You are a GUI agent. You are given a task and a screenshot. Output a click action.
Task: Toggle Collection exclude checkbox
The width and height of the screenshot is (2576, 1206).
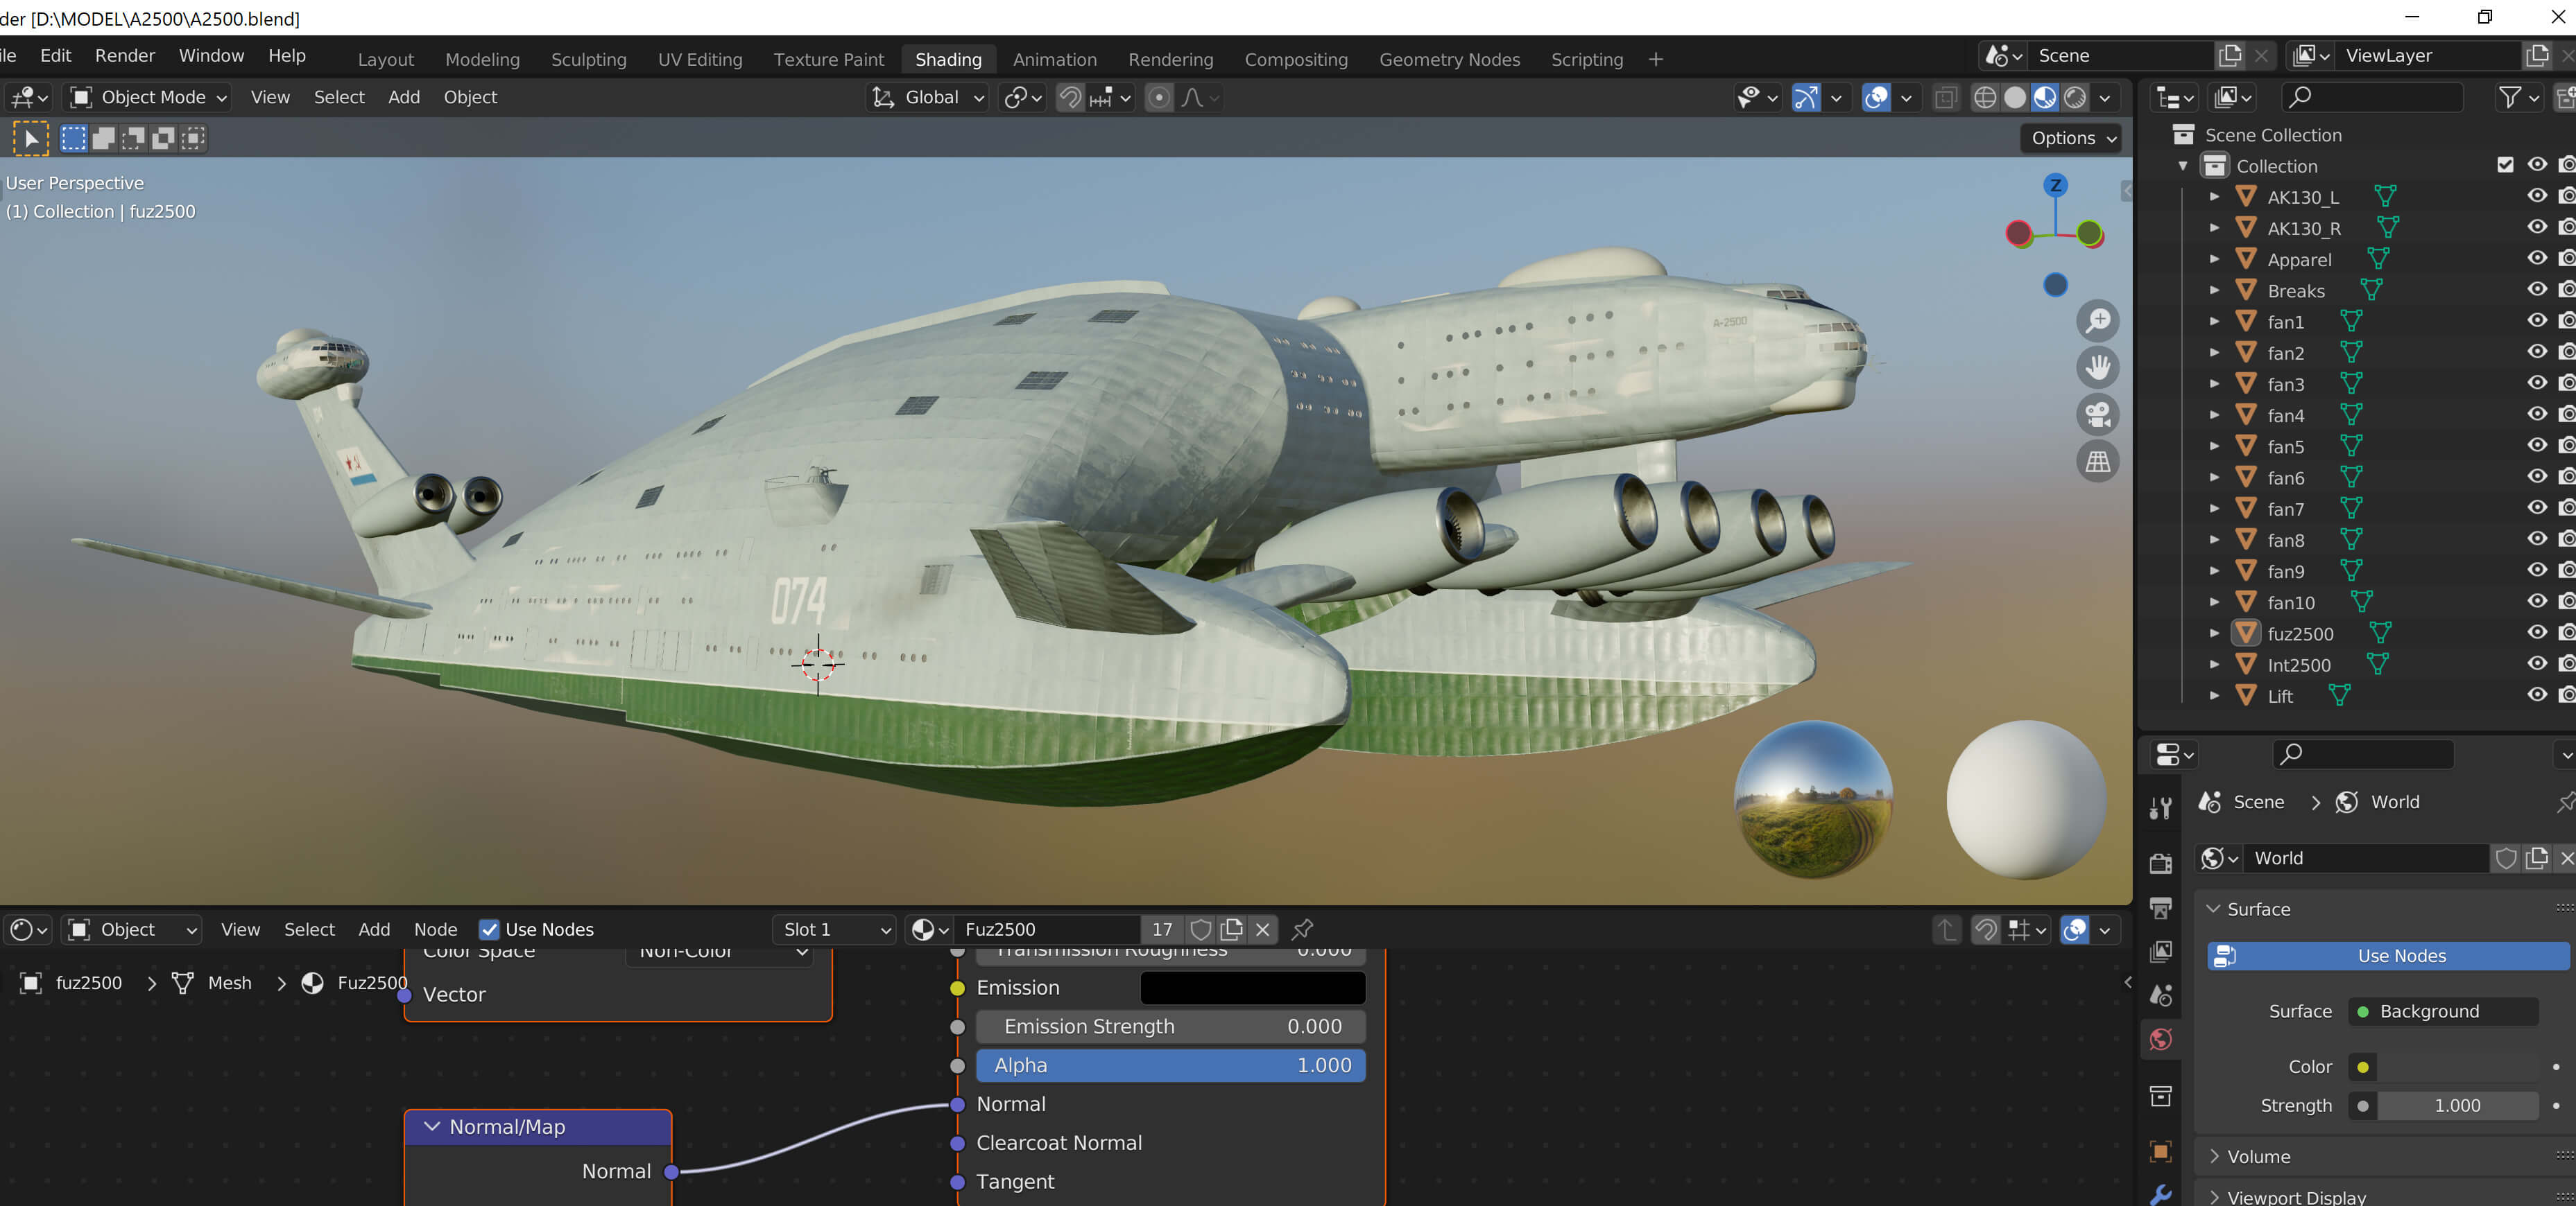2505,165
